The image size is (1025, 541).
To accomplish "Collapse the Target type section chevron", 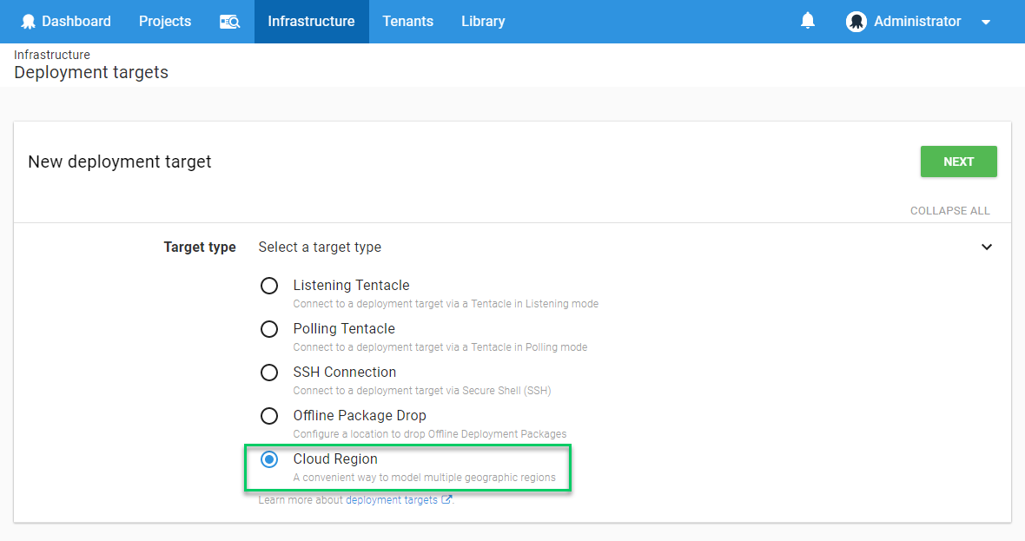I will [x=987, y=247].
